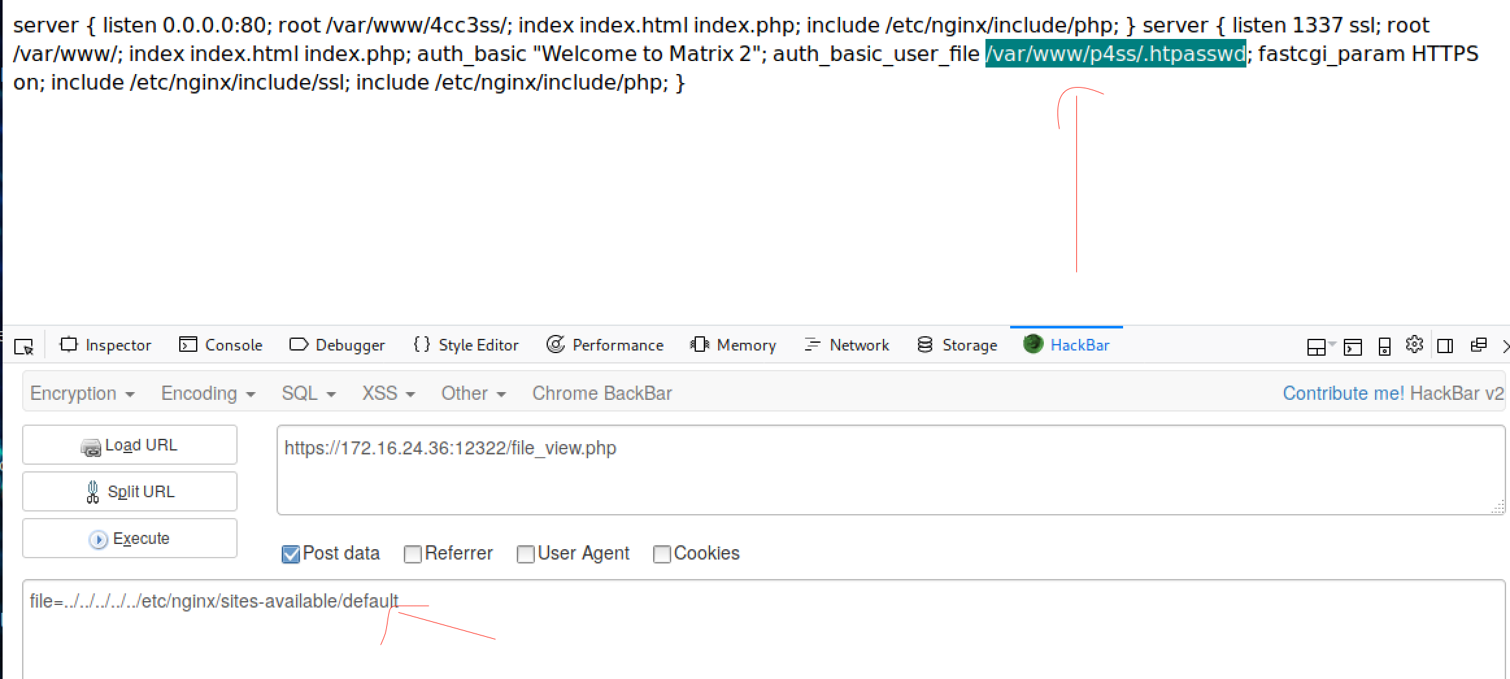
Task: Click inside the post data text area
Action: [763, 630]
